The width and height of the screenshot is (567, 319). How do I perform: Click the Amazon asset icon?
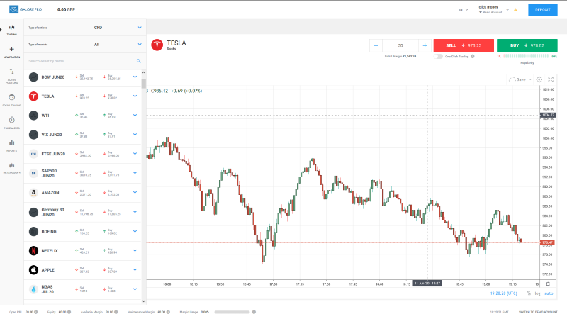pos(33,192)
